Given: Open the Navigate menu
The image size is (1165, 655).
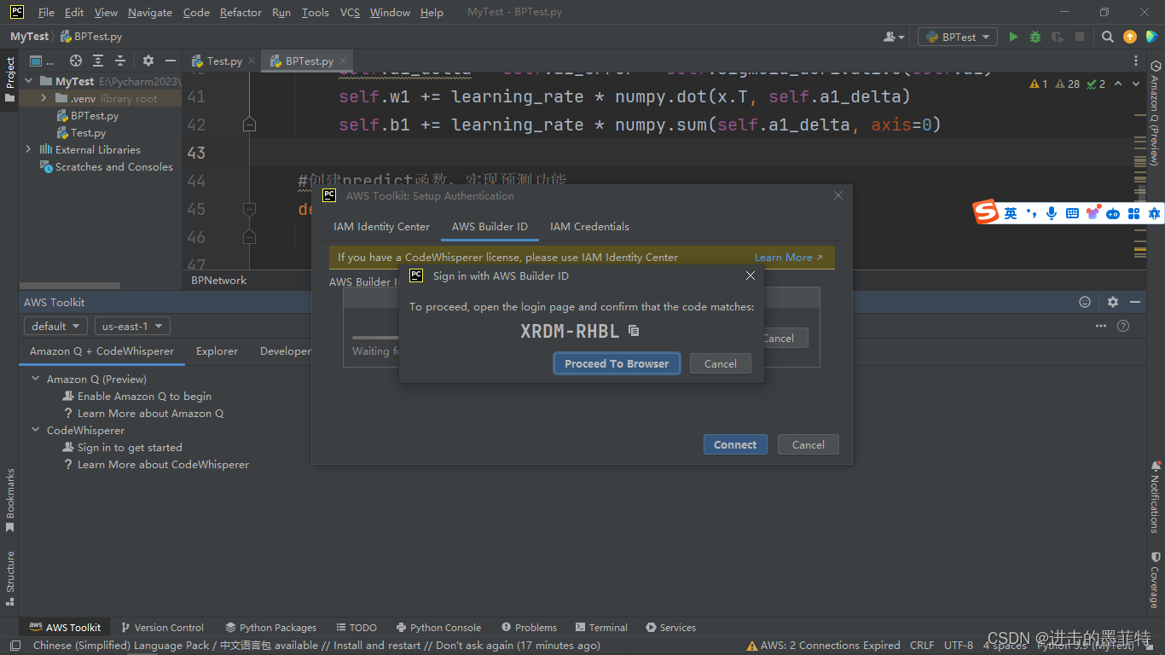Looking at the screenshot, I should 150,12.
